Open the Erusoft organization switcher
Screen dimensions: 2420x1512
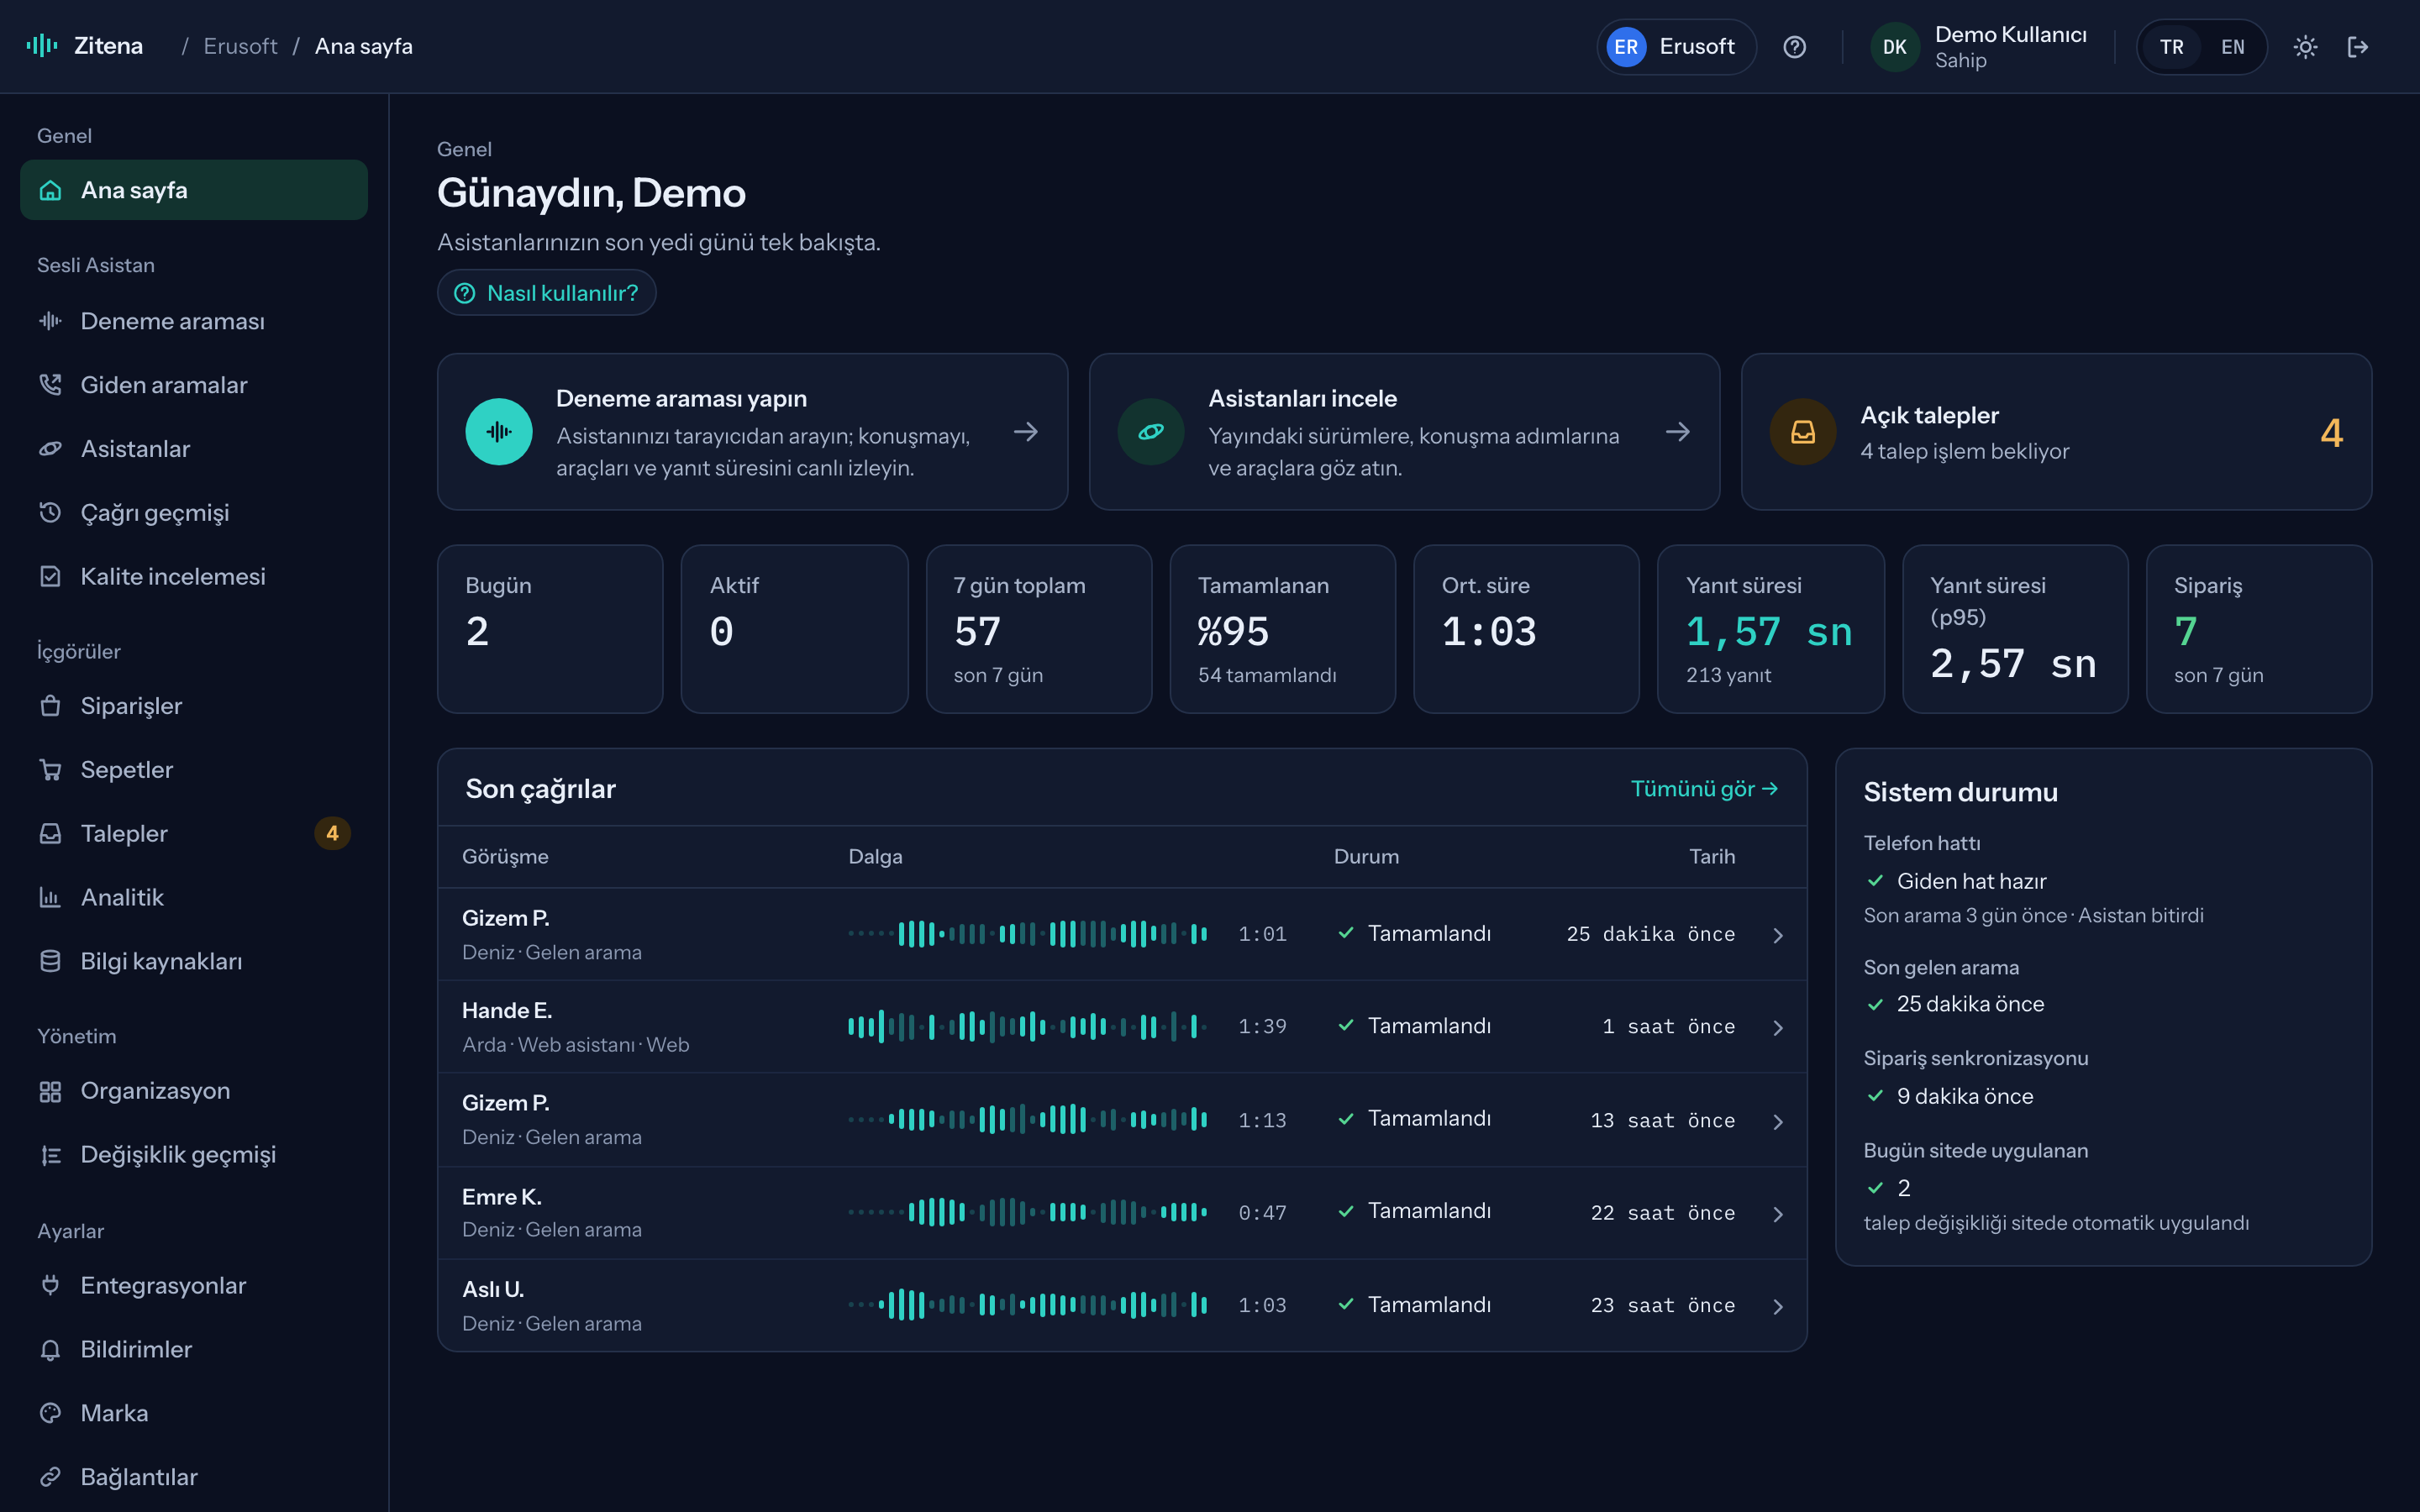1676,47
